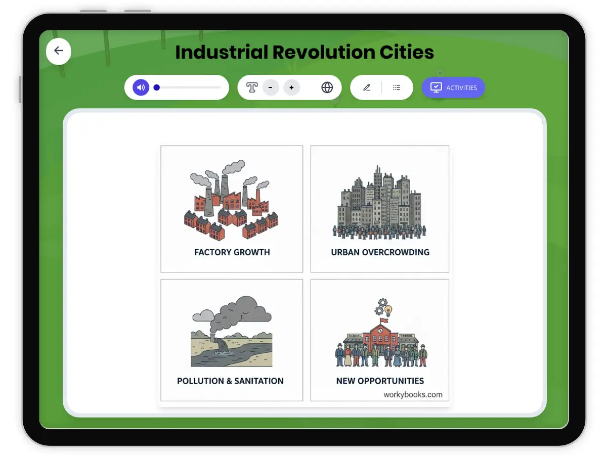Click the Industrial Revolution Cities heading
The image size is (607, 458).
(x=305, y=52)
